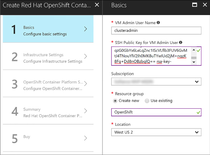
Task: Click the info icon beside SSH Public Key label
Action: coord(180,42)
